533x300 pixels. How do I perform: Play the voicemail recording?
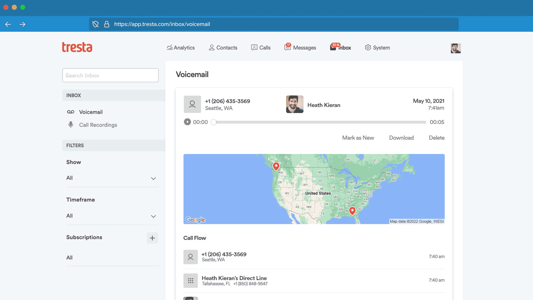187,122
